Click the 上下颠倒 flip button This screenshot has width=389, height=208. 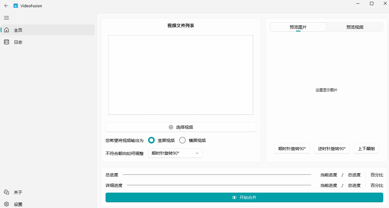tap(366, 149)
